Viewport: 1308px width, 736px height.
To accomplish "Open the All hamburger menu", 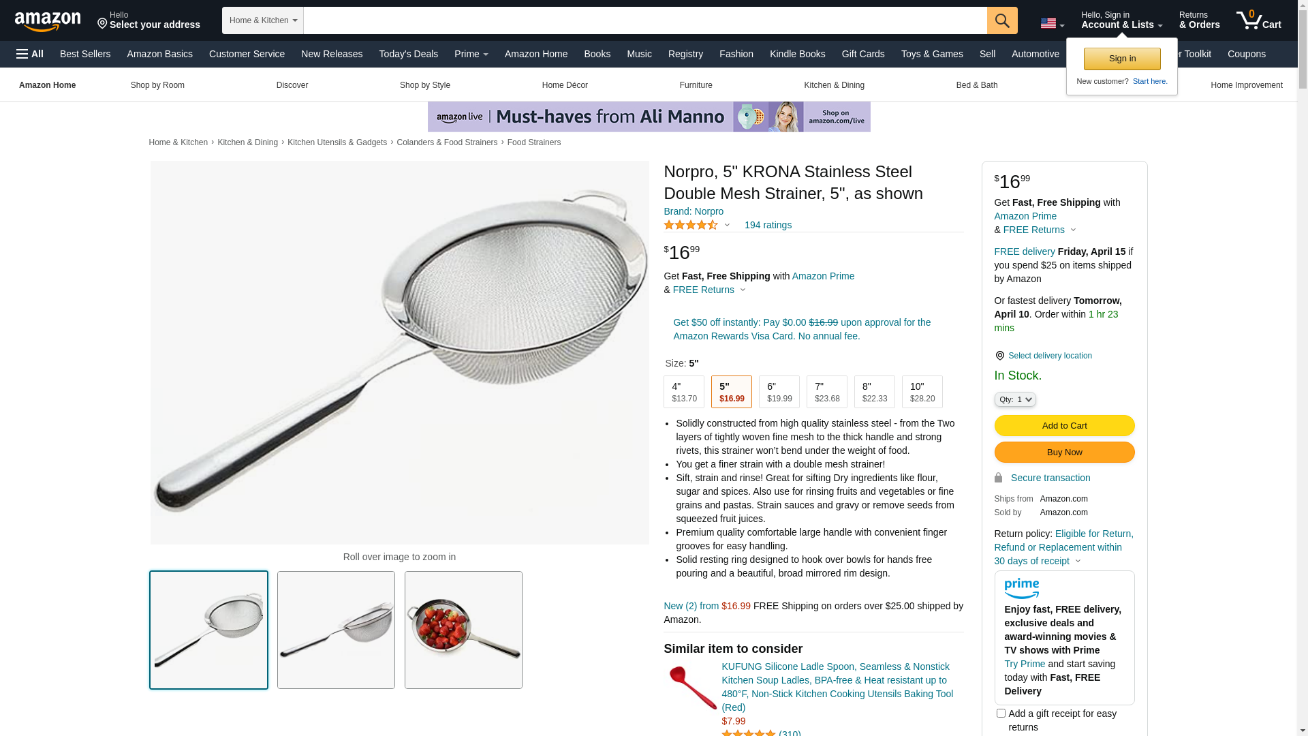I will pos(30,54).
